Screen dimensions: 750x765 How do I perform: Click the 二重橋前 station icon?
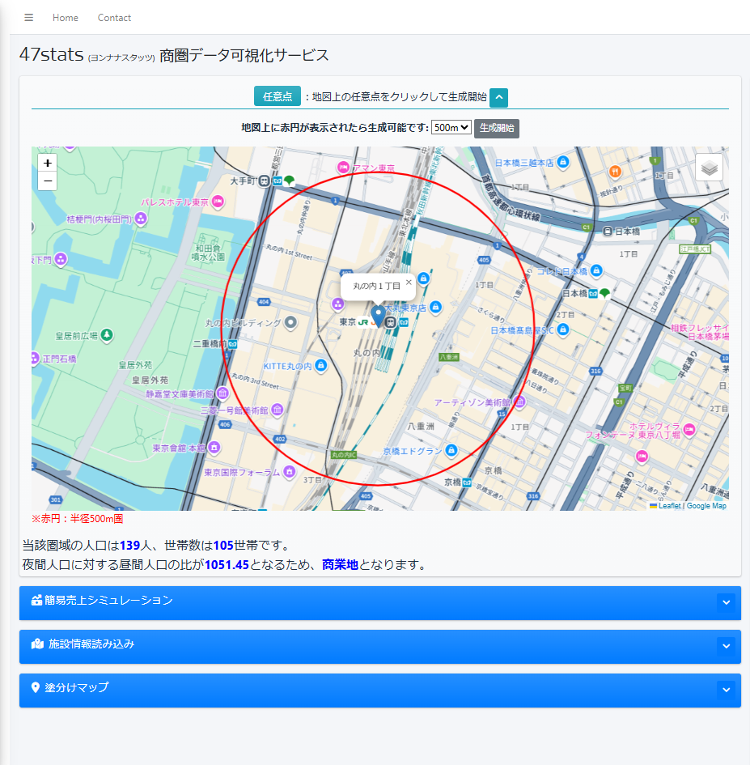click(233, 344)
